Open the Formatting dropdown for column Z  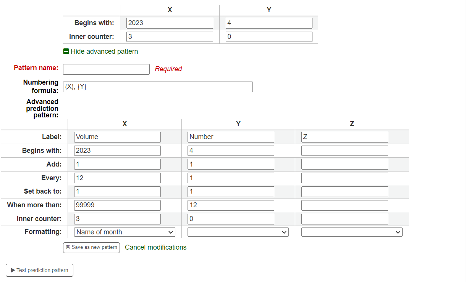click(x=351, y=232)
